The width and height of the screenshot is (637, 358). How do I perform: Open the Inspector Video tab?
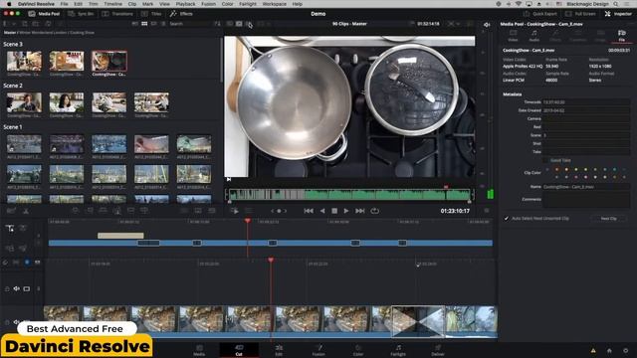[x=513, y=36]
